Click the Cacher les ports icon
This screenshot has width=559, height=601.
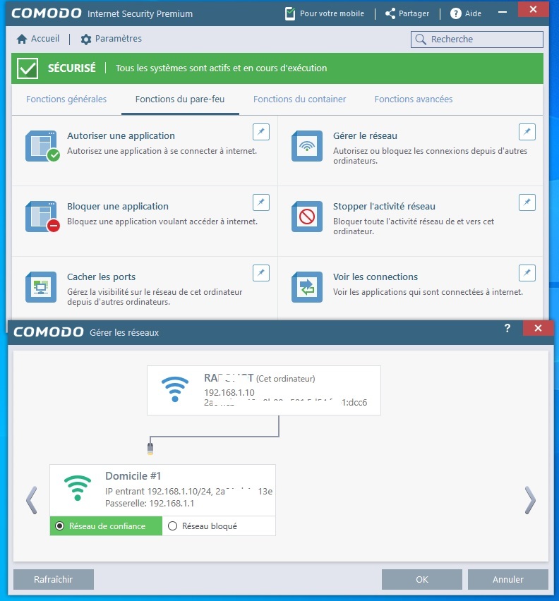pos(41,287)
